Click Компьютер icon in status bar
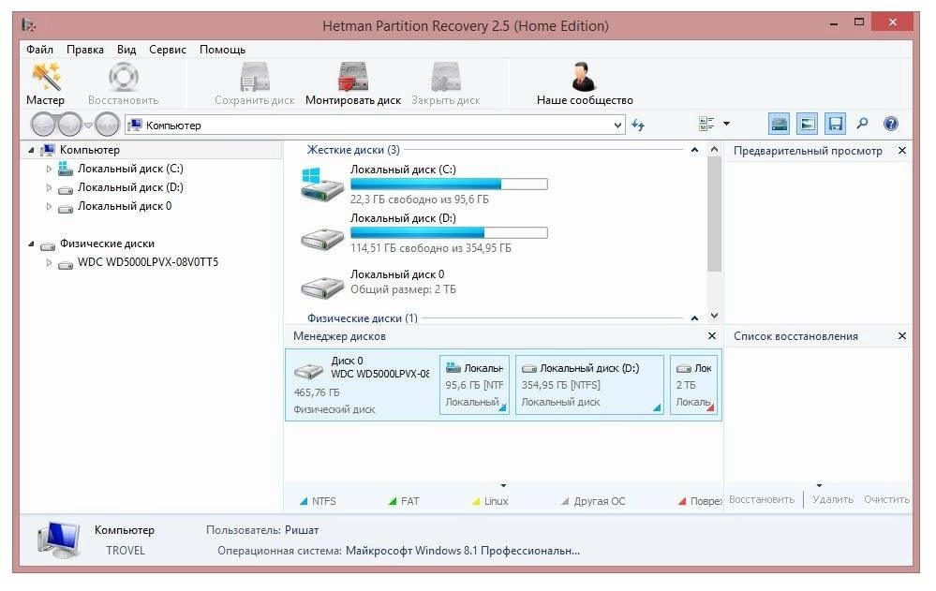This screenshot has width=936, height=591. [58, 539]
